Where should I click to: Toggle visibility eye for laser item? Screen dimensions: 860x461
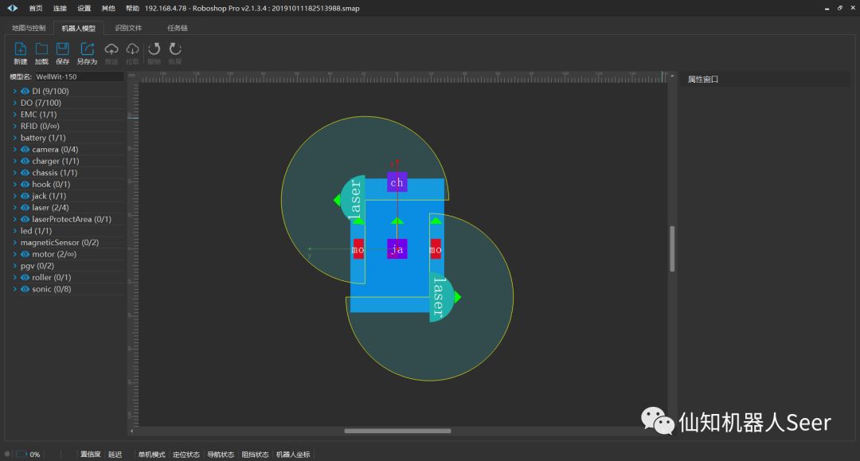(x=25, y=208)
